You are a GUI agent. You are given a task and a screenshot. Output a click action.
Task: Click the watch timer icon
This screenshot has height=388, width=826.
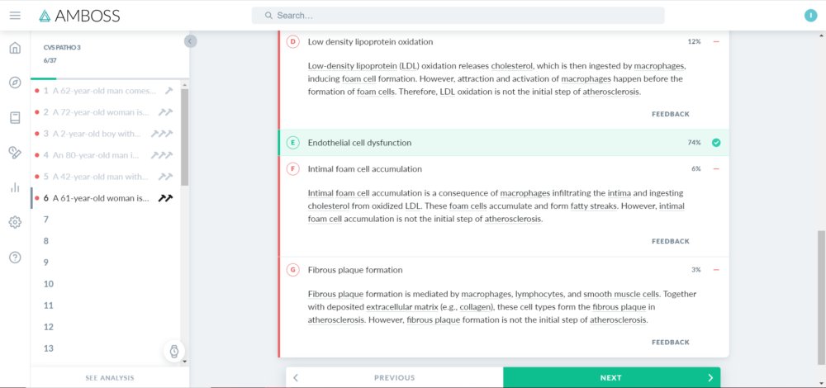pos(174,351)
